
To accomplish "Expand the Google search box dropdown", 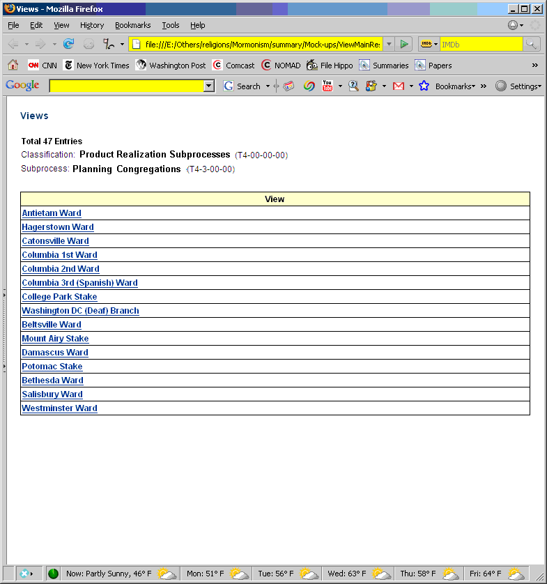I will pyautogui.click(x=209, y=86).
